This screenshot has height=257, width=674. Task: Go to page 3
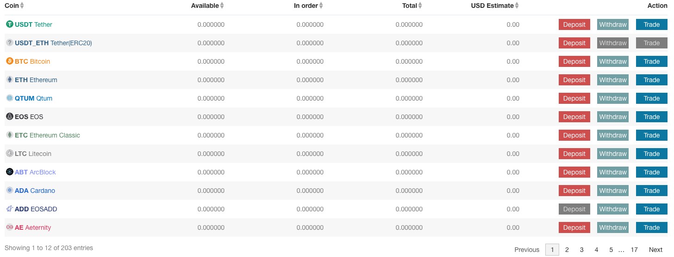[582, 250]
